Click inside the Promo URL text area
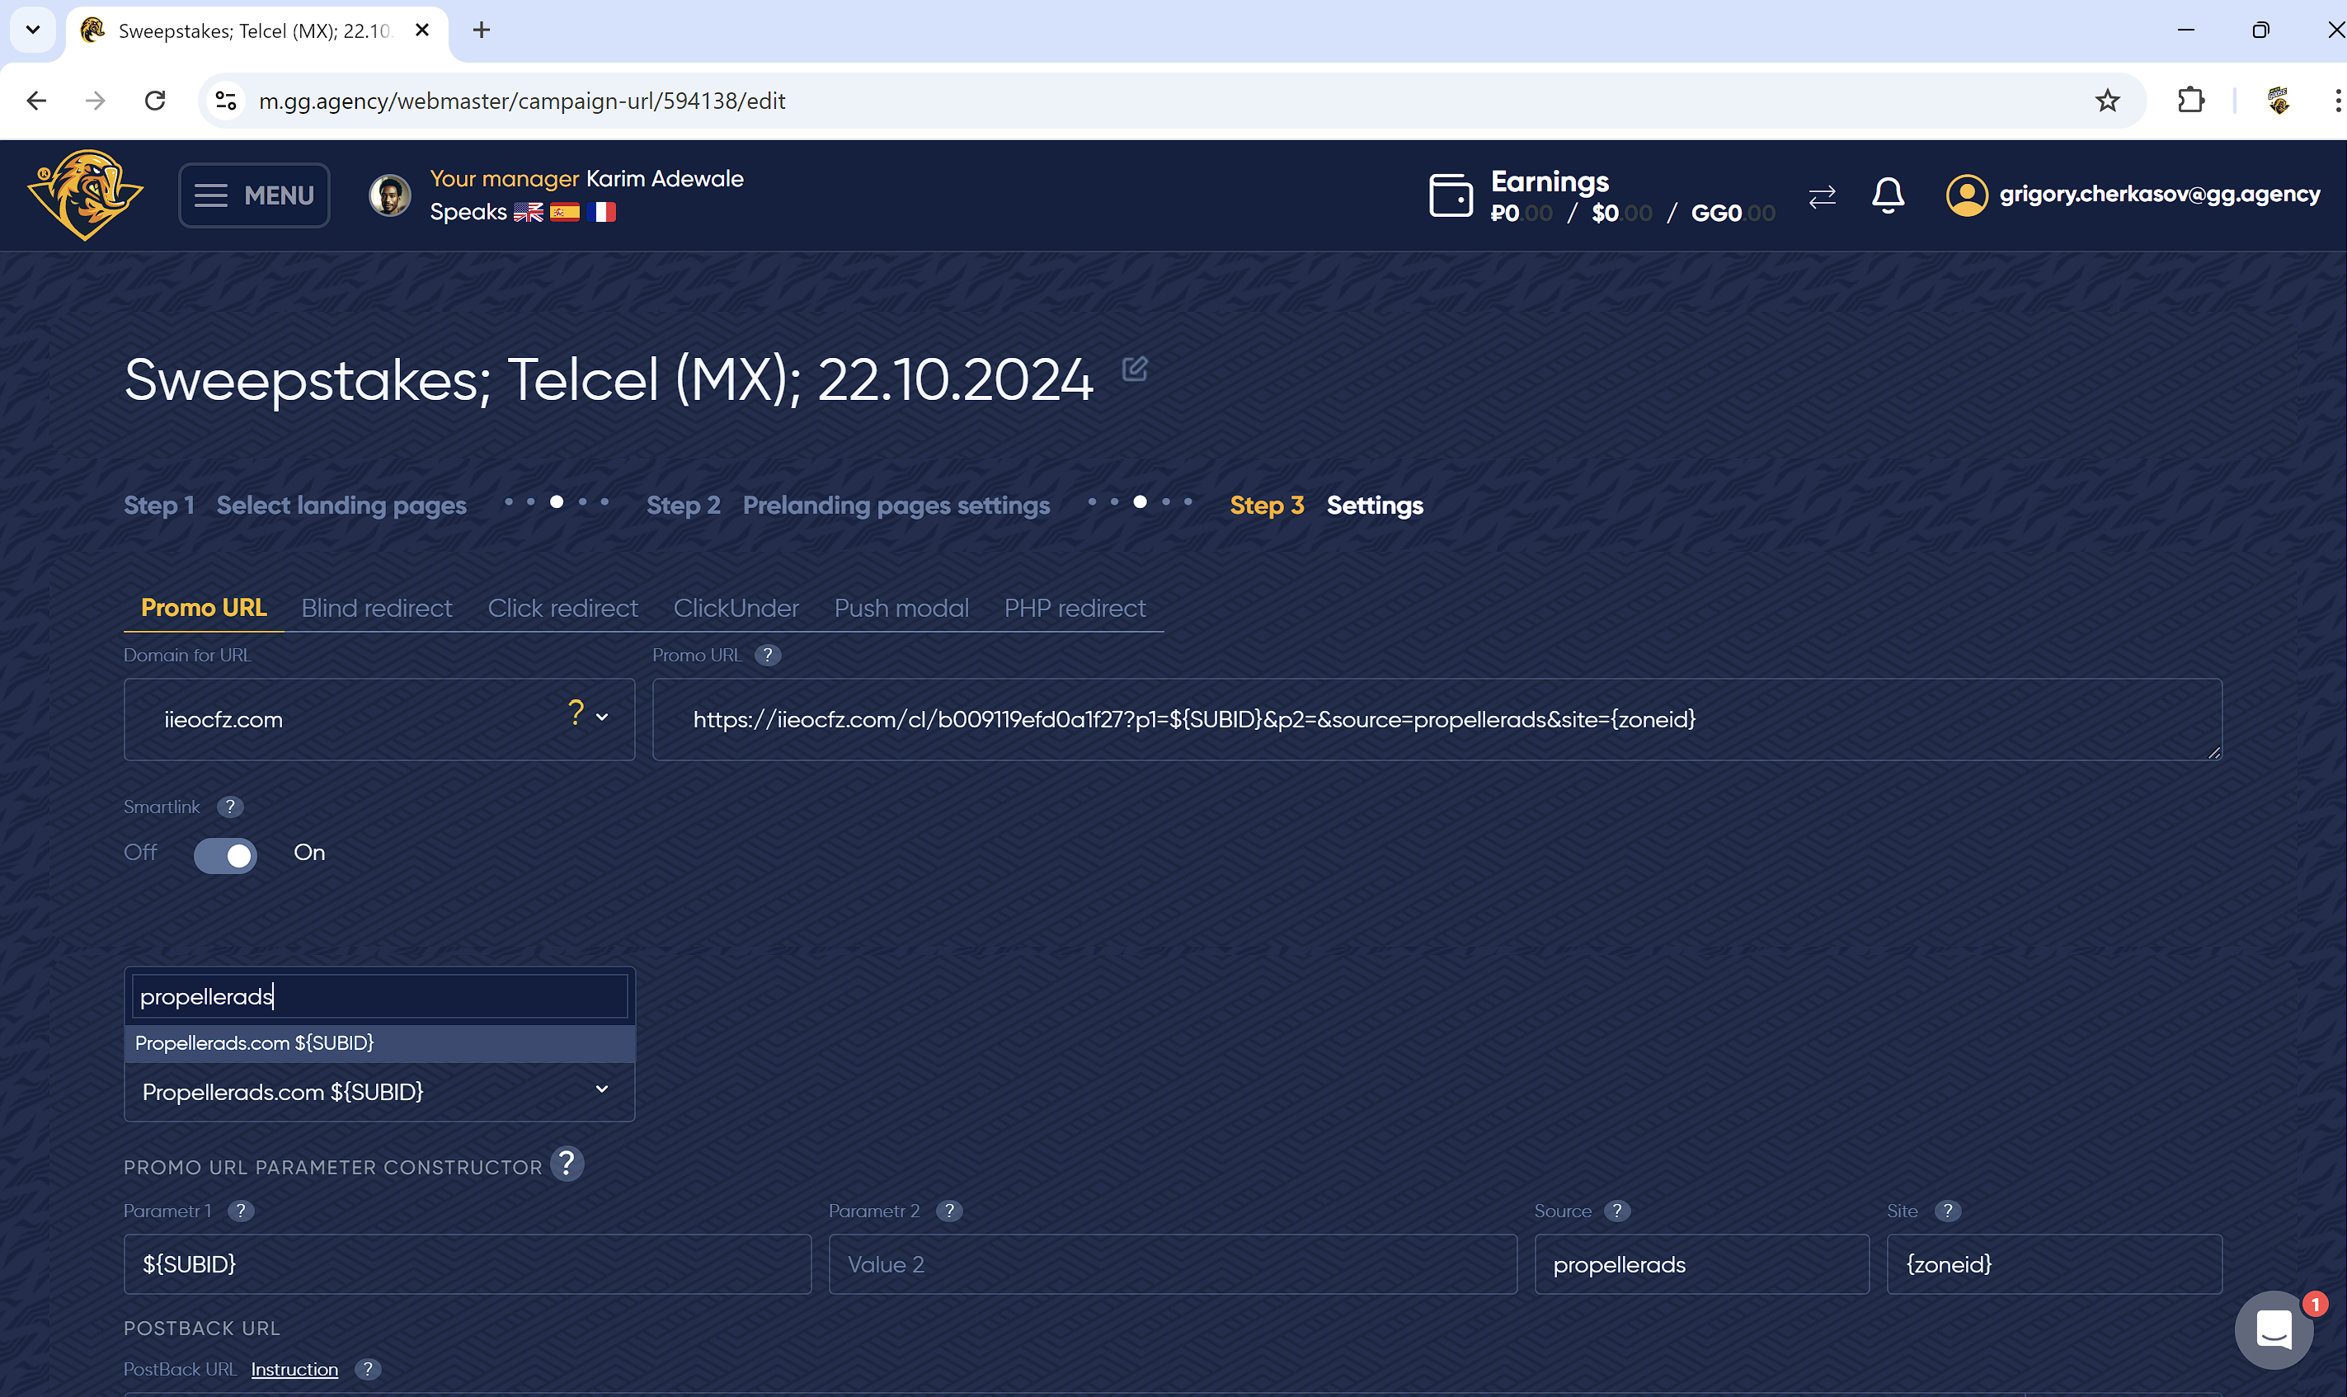This screenshot has width=2347, height=1397. click(x=1437, y=719)
